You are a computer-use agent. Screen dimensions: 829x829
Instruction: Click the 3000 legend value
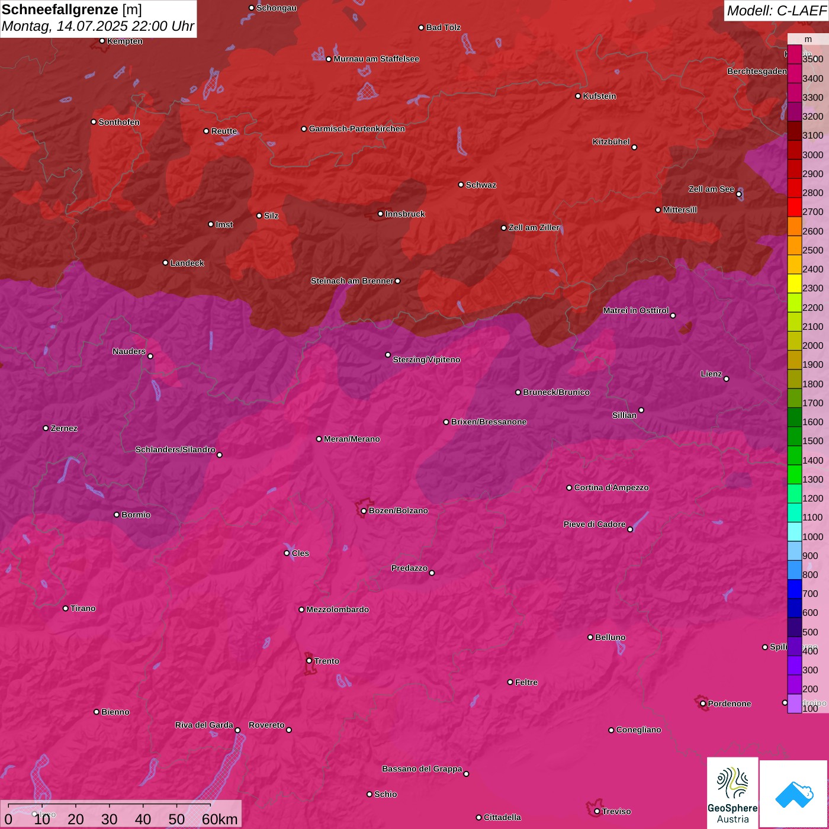pyautogui.click(x=812, y=155)
